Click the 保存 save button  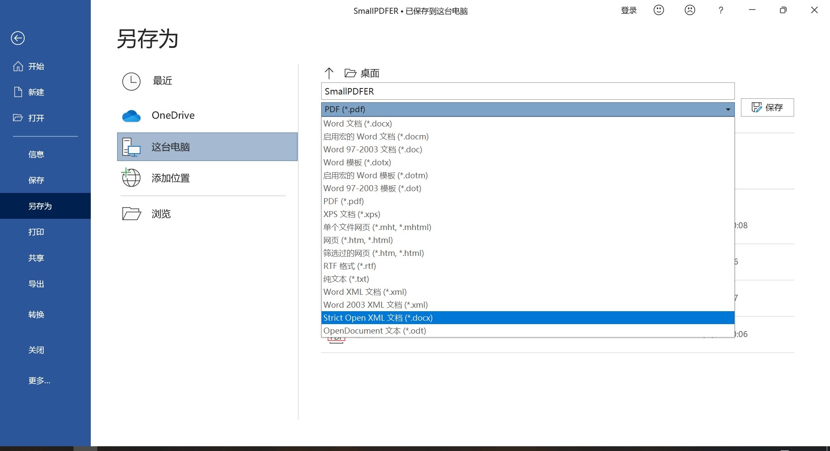767,107
